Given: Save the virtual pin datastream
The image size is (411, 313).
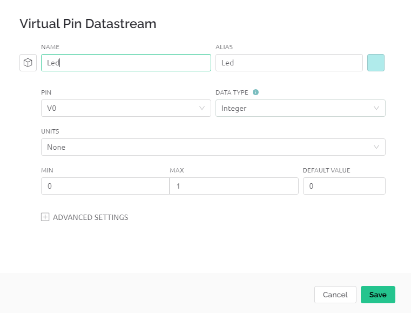Looking at the screenshot, I should 378,295.
